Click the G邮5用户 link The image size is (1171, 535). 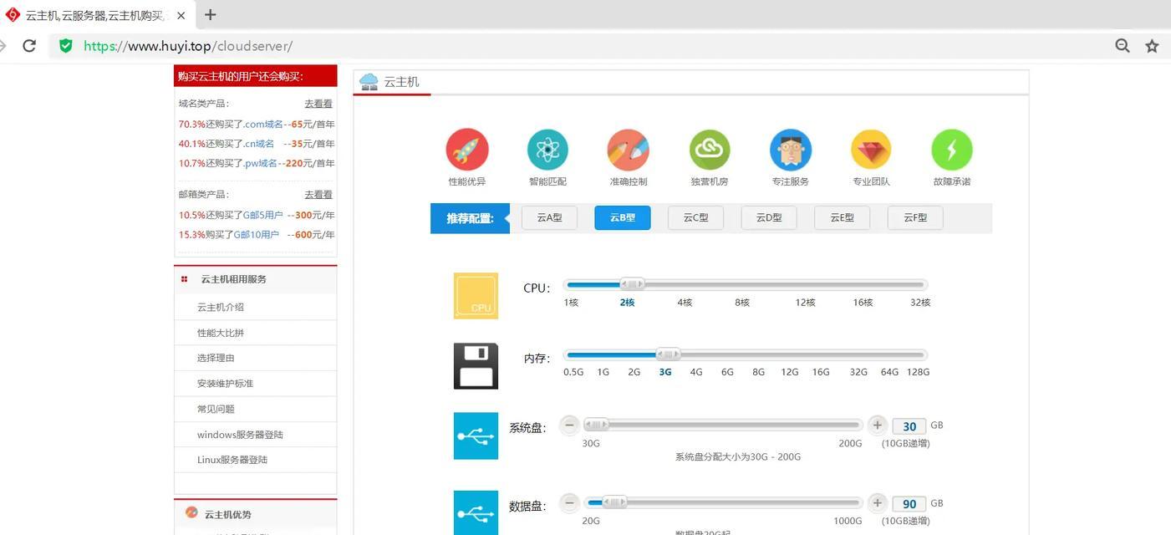(x=263, y=215)
